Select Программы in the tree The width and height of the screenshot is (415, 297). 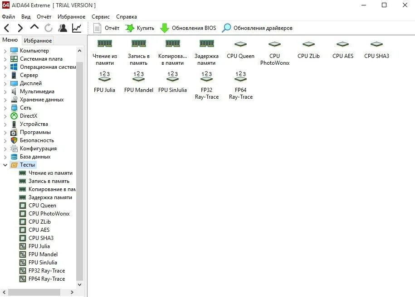(35, 132)
